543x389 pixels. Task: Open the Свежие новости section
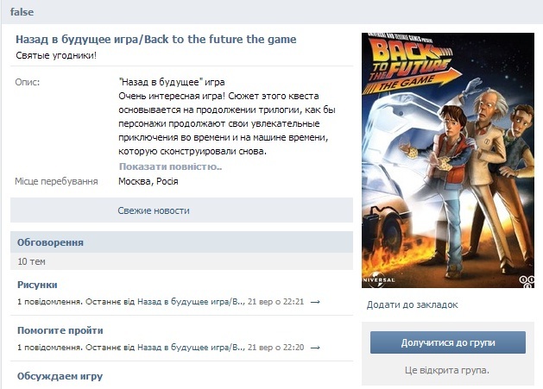154,210
